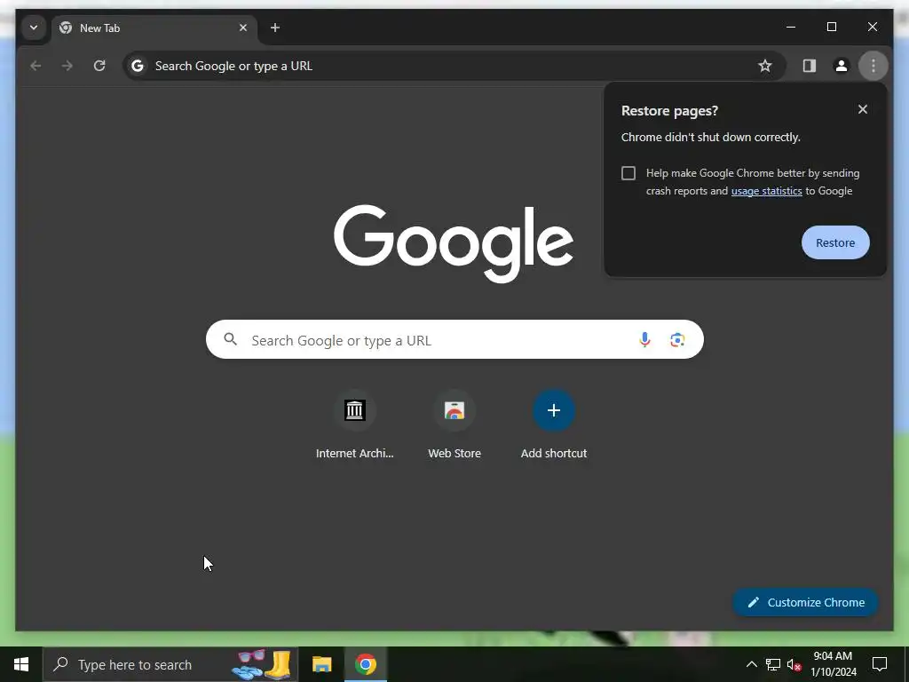Click the Chrome taskbar icon
The image size is (909, 682).
click(366, 664)
